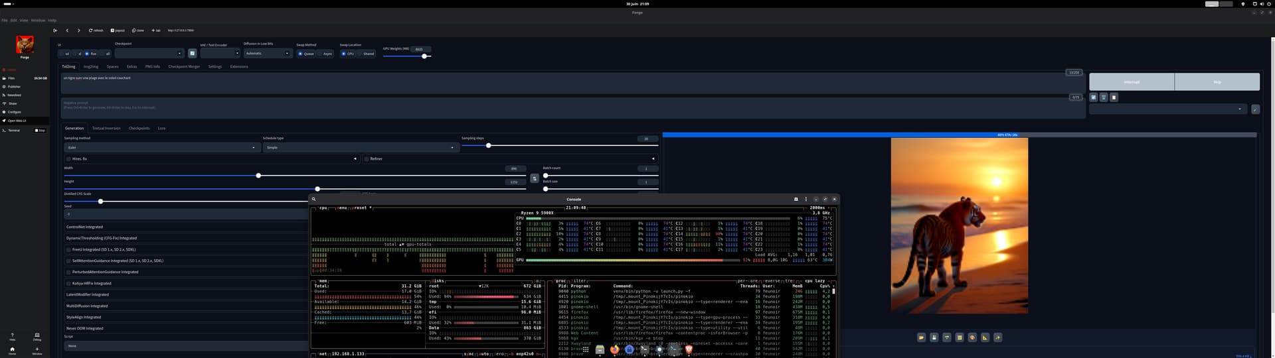Click the edit style pencil icon beside styles dropdown

[x=1255, y=109]
